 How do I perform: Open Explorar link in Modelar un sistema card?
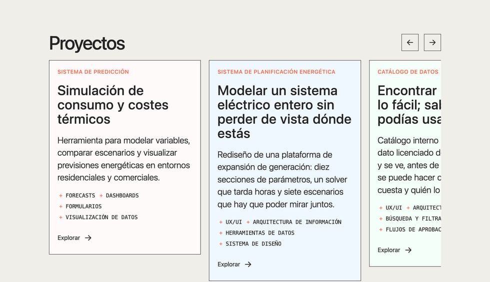click(234, 264)
